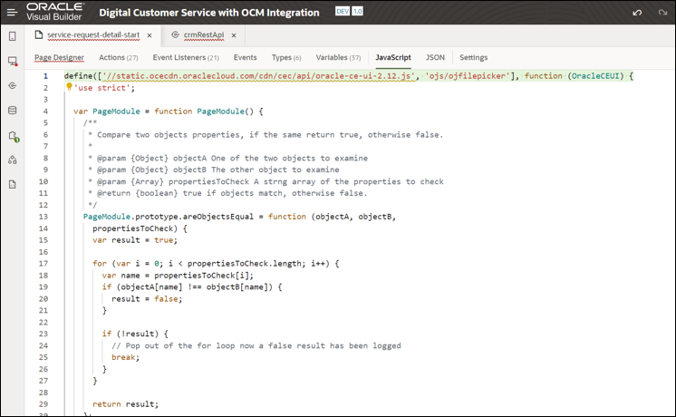Click line number 1 in the gutter

pos(45,76)
